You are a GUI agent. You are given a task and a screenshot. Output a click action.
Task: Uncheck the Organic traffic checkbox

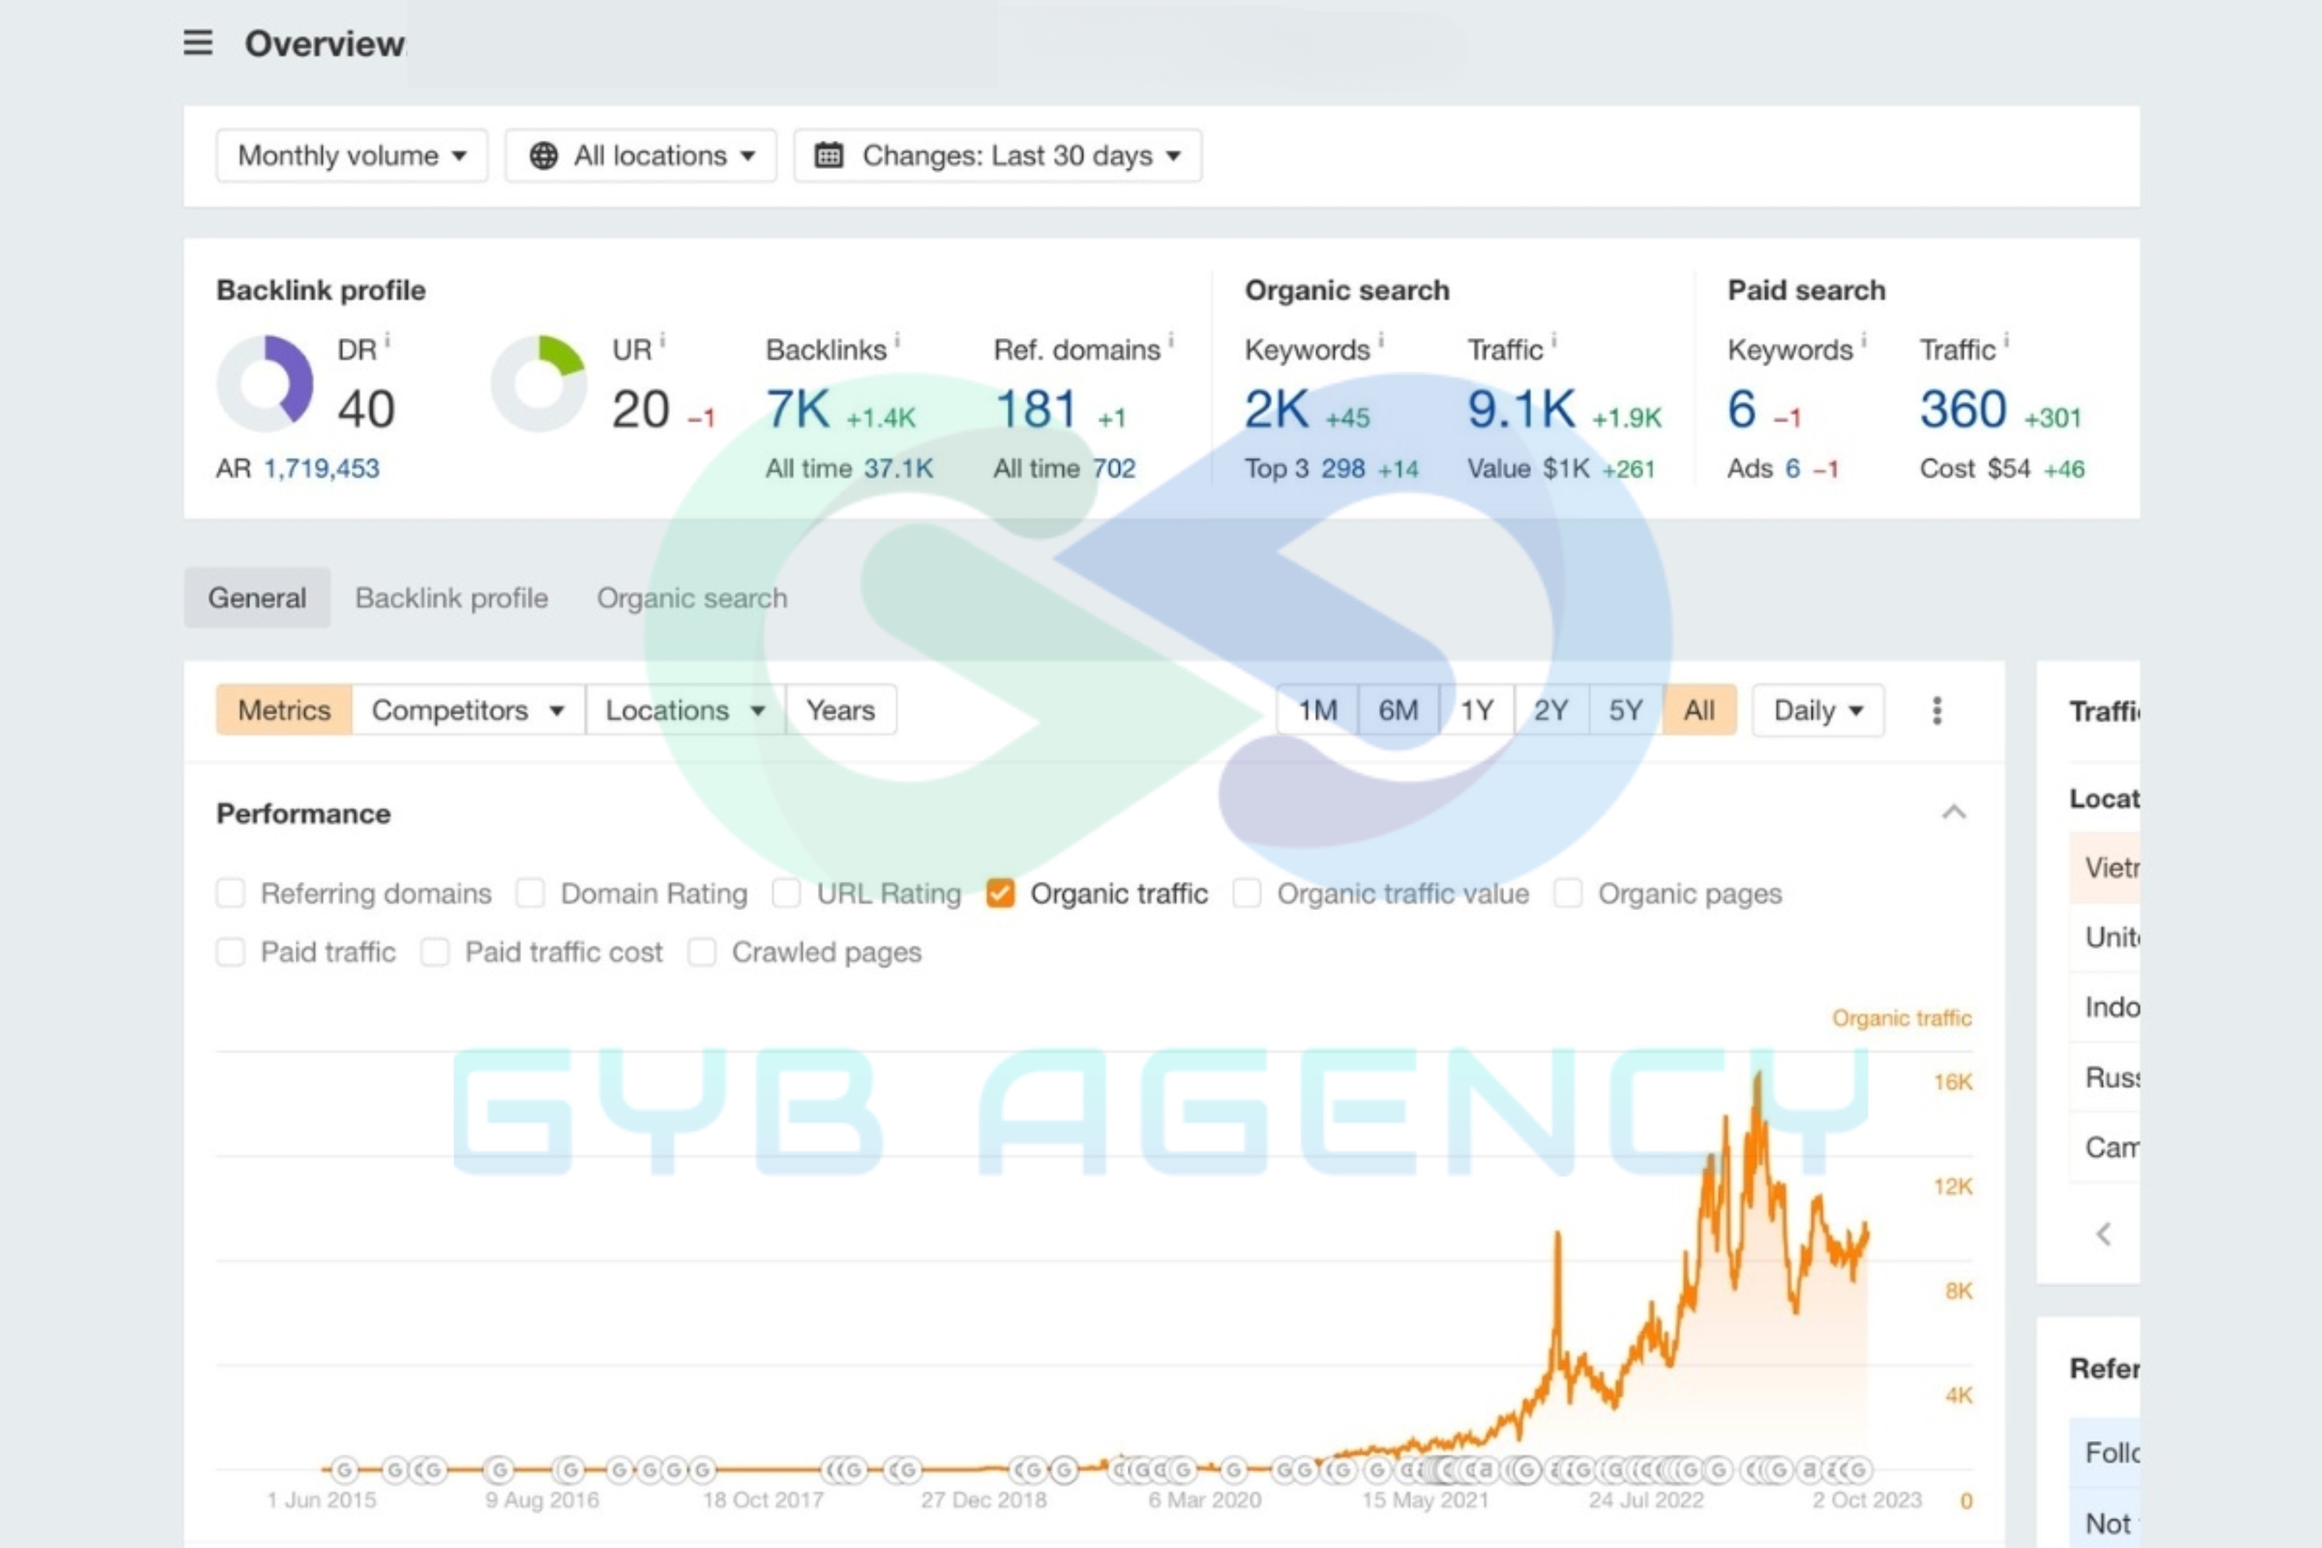1000,894
